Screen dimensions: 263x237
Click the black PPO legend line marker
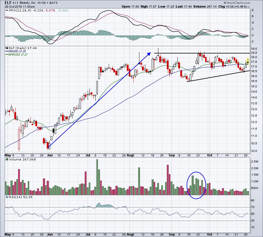(7, 11)
